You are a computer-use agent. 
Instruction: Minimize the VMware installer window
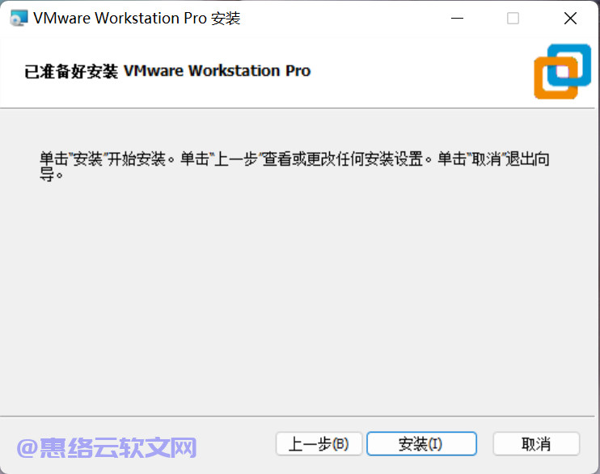point(457,18)
